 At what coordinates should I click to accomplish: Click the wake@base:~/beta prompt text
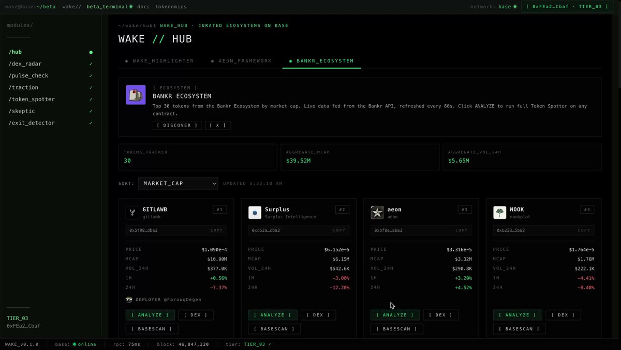click(30, 7)
